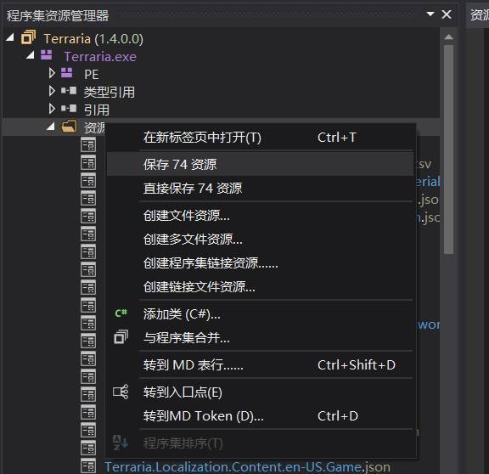Open the panel options dropdown arrow
The height and width of the screenshot is (474, 489).
point(430,14)
